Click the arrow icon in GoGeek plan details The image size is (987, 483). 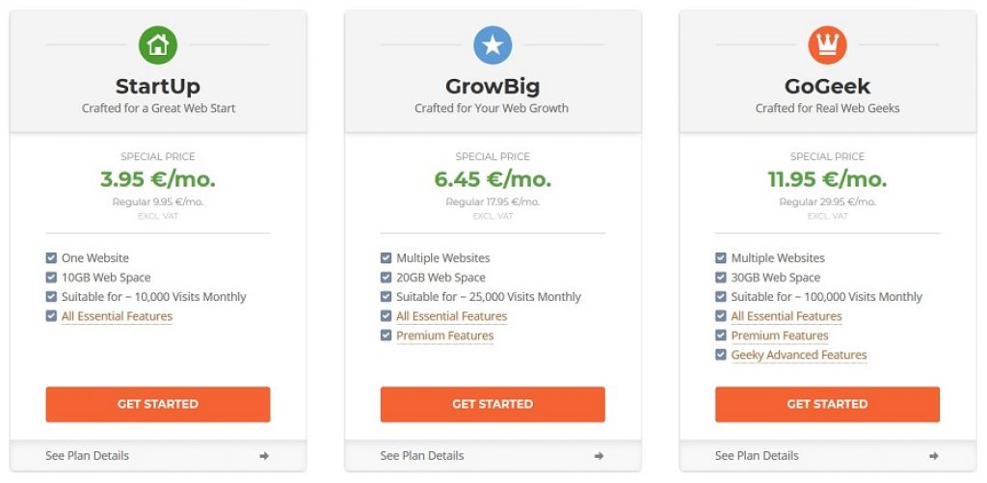click(934, 456)
